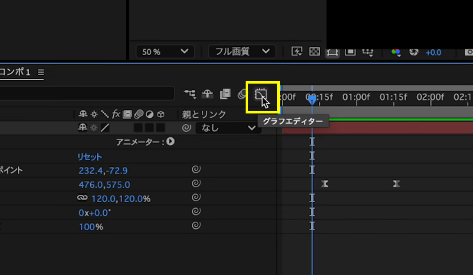This screenshot has width=473, height=275.
Task: Click the camera exposure icon
Action: [x=414, y=52]
